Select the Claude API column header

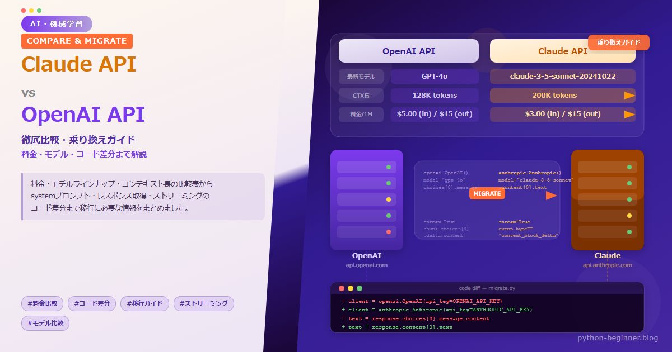tap(563, 51)
